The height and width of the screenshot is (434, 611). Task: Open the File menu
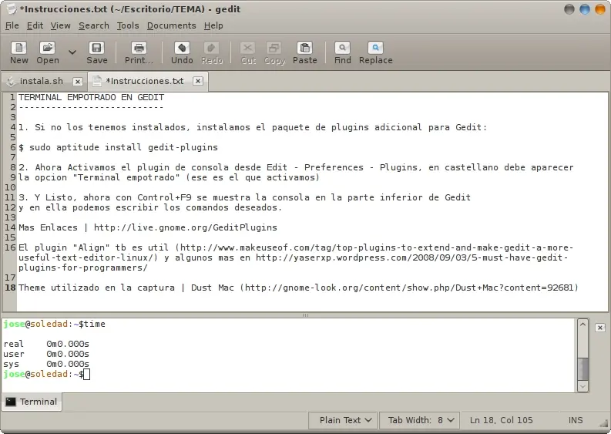click(12, 25)
